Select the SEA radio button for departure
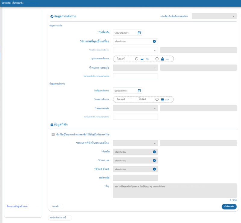The image size is (241, 223). (x=157, y=99)
